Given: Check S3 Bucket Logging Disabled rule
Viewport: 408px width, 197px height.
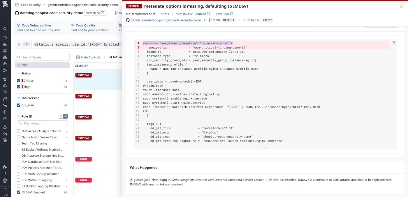Looking at the screenshot, I should pos(19,186).
